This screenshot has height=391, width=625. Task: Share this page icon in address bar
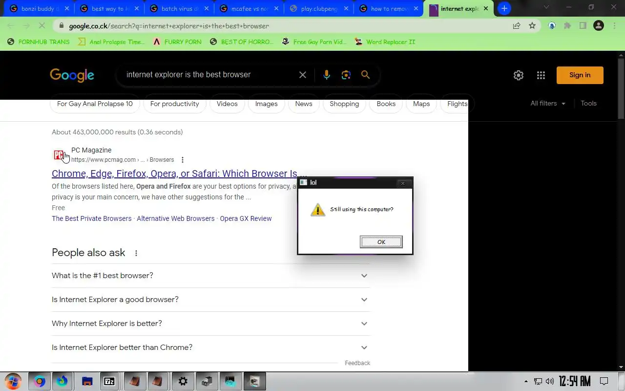point(517,26)
